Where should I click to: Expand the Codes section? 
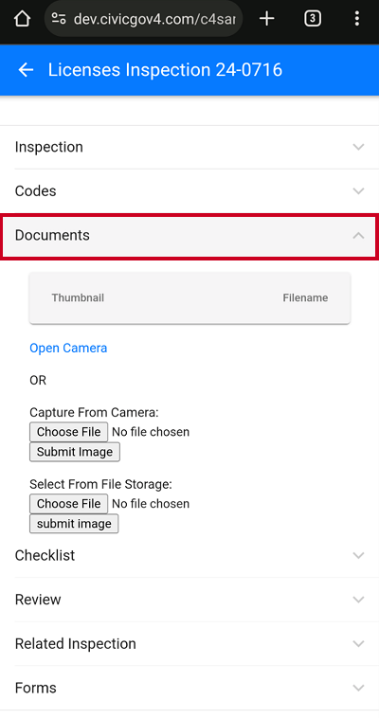tap(189, 191)
